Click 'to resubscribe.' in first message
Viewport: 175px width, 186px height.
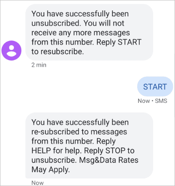(x=57, y=51)
